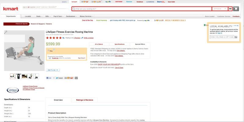
Task: Click the Facebook Like button
Action: (49, 78)
